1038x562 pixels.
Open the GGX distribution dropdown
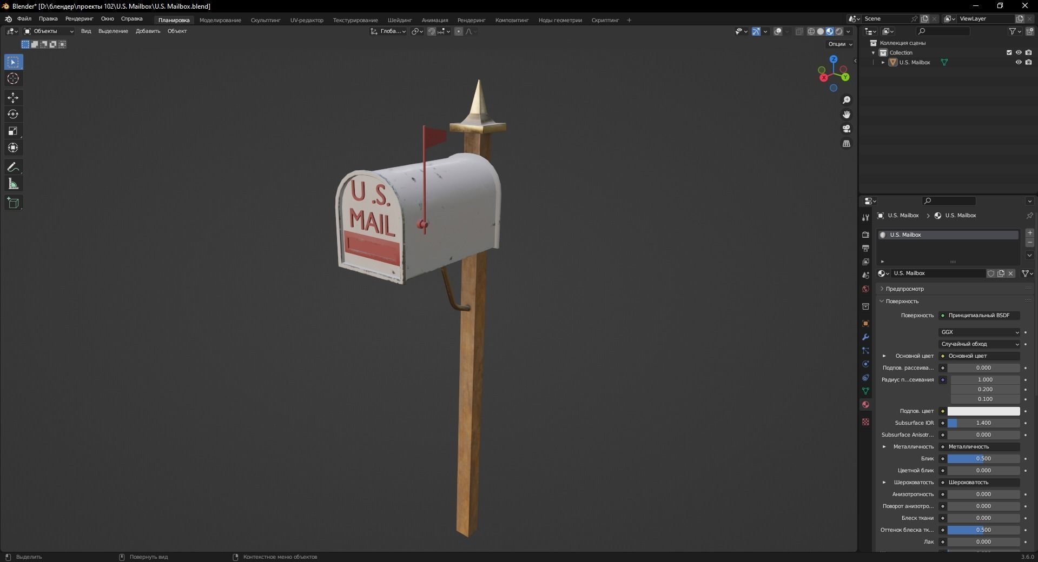[x=980, y=332]
